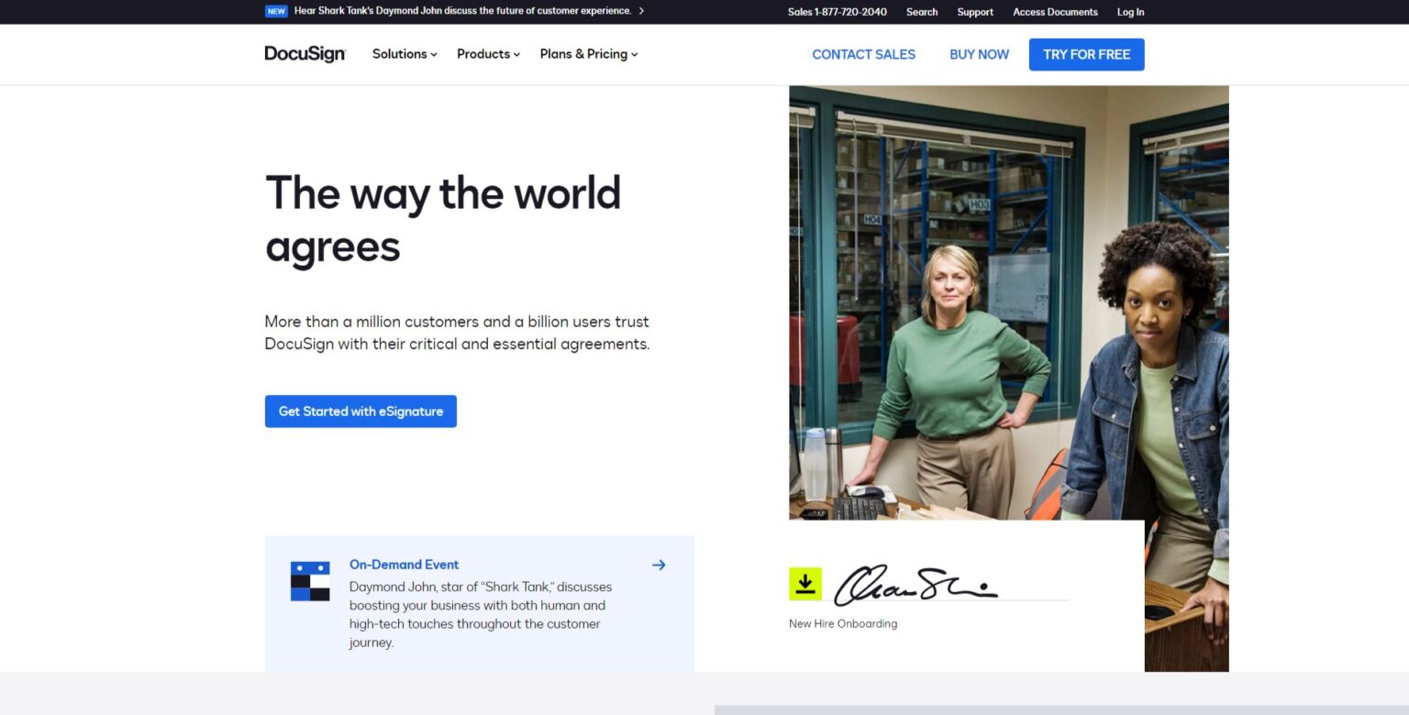This screenshot has height=715, width=1409.
Task: Expand the Products menu
Action: pyautogui.click(x=488, y=54)
